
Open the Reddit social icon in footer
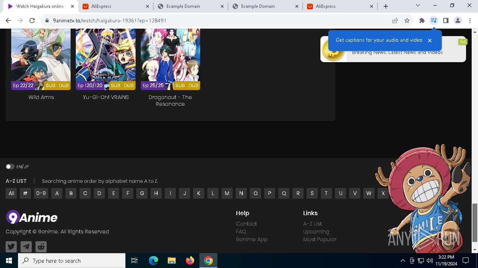(41, 246)
